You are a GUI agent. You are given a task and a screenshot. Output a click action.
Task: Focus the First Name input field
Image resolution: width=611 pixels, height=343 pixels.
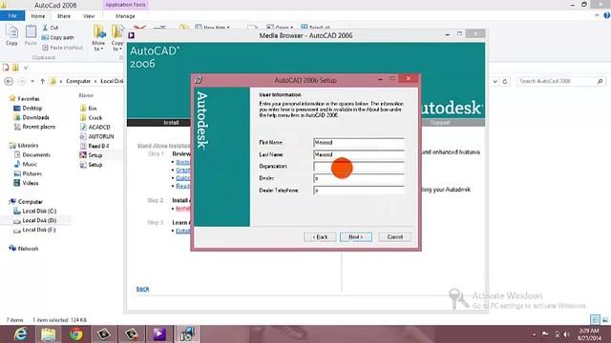tap(359, 142)
